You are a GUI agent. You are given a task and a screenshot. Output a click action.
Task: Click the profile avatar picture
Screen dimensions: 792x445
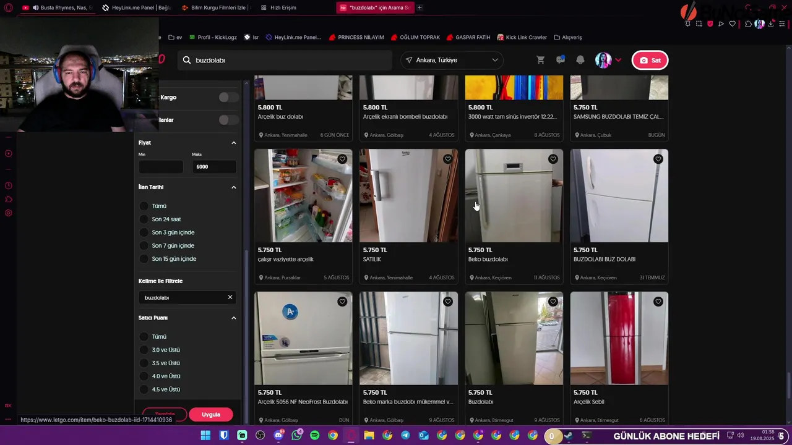pos(603,60)
